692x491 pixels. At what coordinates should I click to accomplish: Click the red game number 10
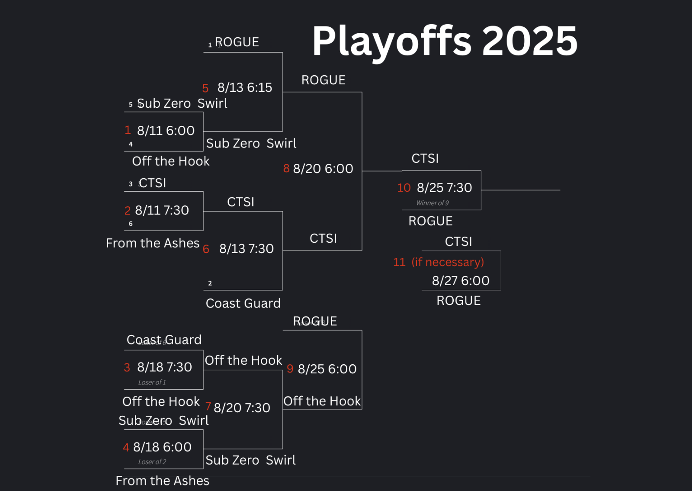[404, 188]
